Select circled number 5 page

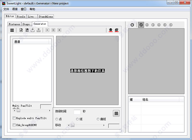coord(165,25)
